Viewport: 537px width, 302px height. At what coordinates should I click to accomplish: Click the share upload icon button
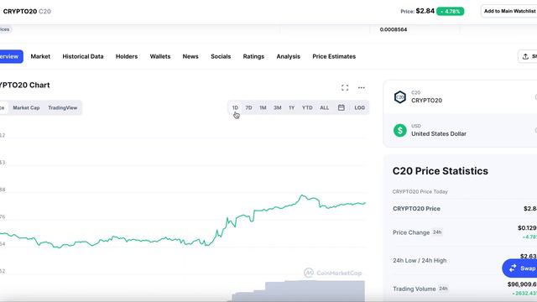(x=528, y=56)
